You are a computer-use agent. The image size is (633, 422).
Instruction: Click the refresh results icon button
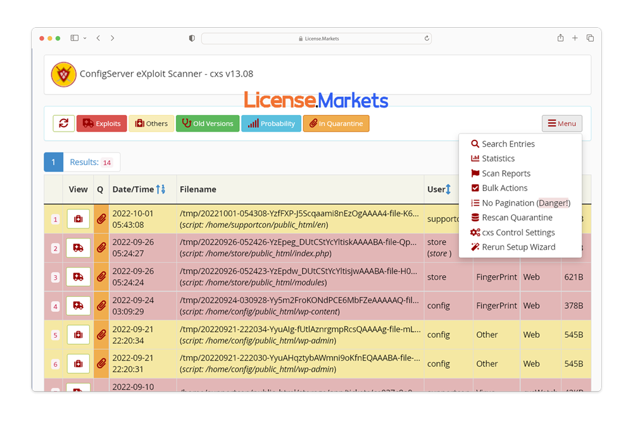[x=63, y=123]
